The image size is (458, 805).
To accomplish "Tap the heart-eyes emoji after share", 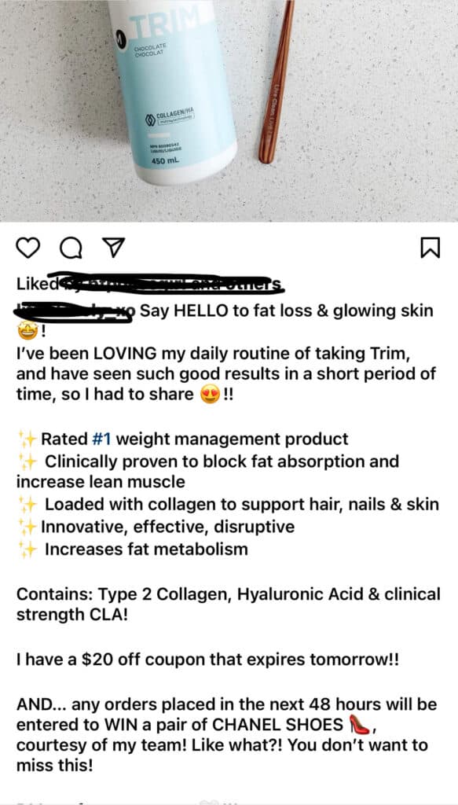I will click(x=211, y=395).
